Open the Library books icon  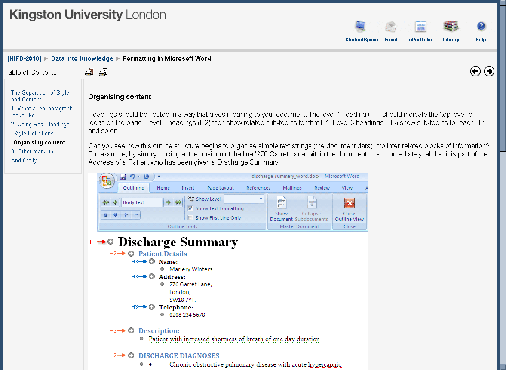tap(451, 27)
